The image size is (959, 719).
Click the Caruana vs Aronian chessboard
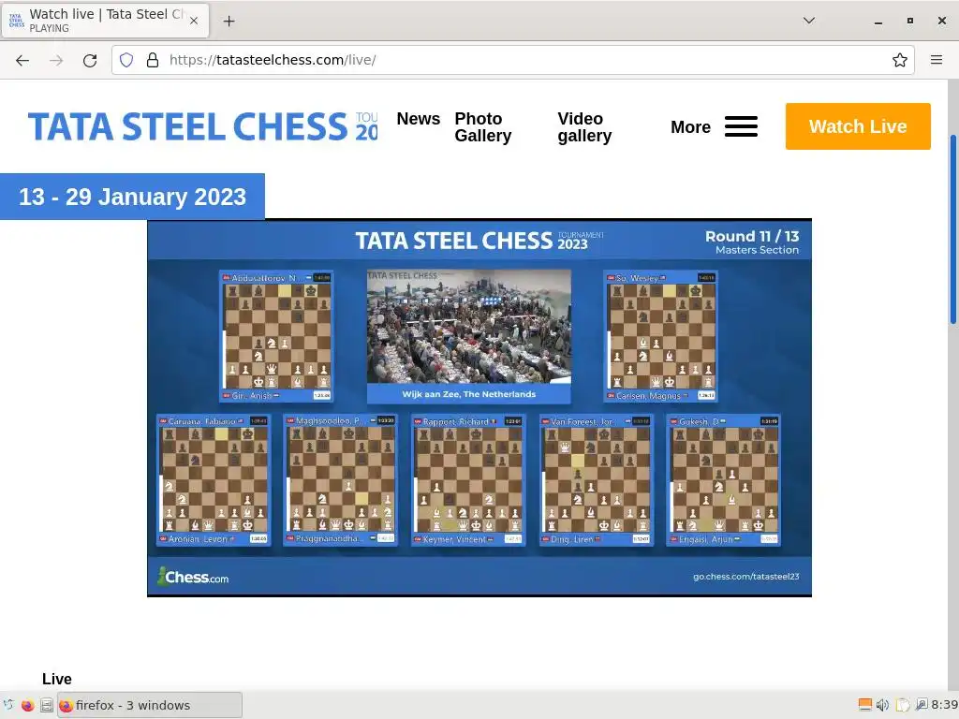tap(214, 478)
